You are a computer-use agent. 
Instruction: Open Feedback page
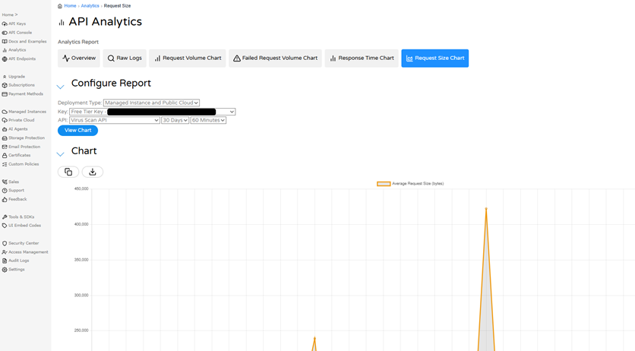pyautogui.click(x=14, y=200)
